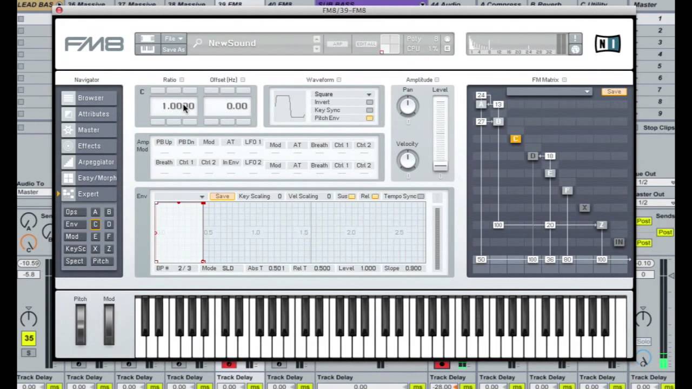Viewport: 692px width, 389px height.
Task: Toggle envelope Tempo Sync
Action: point(421,197)
